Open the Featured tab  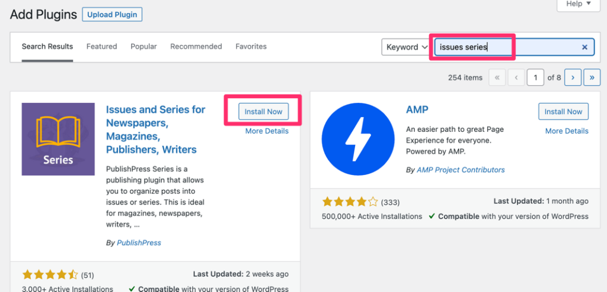pos(101,47)
